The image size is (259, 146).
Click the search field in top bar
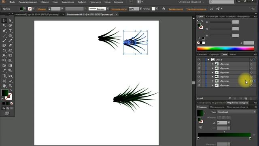pyautogui.click(x=222, y=2)
